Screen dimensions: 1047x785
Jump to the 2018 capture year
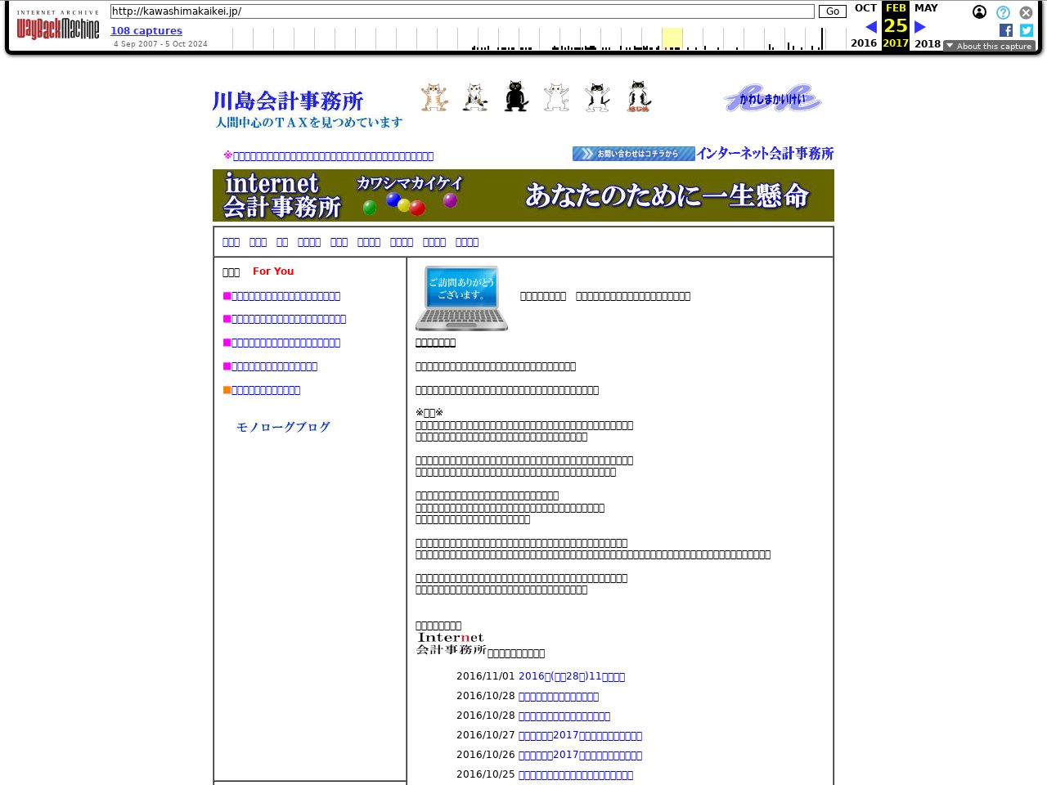tap(928, 43)
